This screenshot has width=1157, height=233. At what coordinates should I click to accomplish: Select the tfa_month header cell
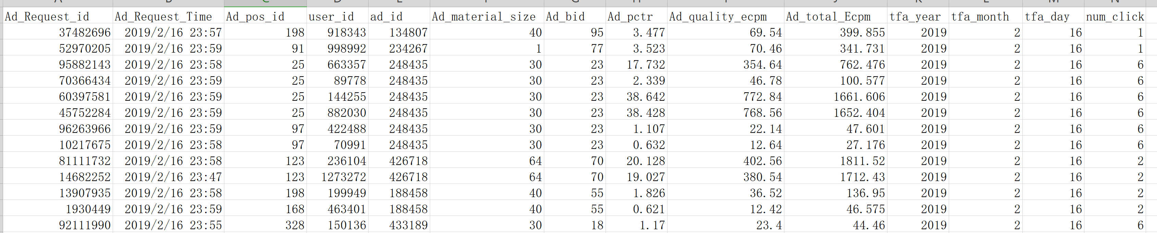985,17
